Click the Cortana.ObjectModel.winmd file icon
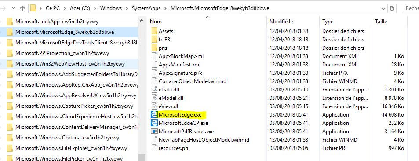Image resolution: width=419 pixels, height=161 pixels. (154, 81)
